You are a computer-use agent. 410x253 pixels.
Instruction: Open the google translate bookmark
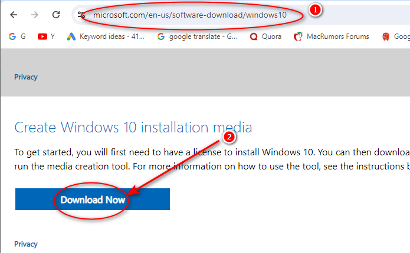[197, 36]
